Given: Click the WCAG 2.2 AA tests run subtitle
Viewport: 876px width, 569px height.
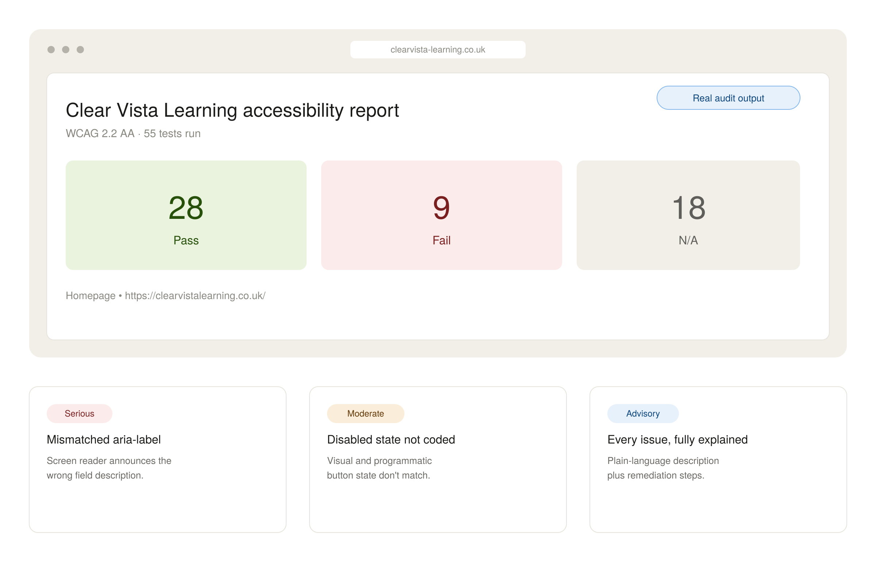Looking at the screenshot, I should [133, 133].
